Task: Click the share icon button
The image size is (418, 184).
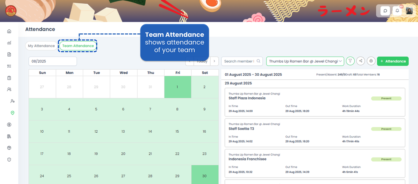Action: [x=360, y=61]
